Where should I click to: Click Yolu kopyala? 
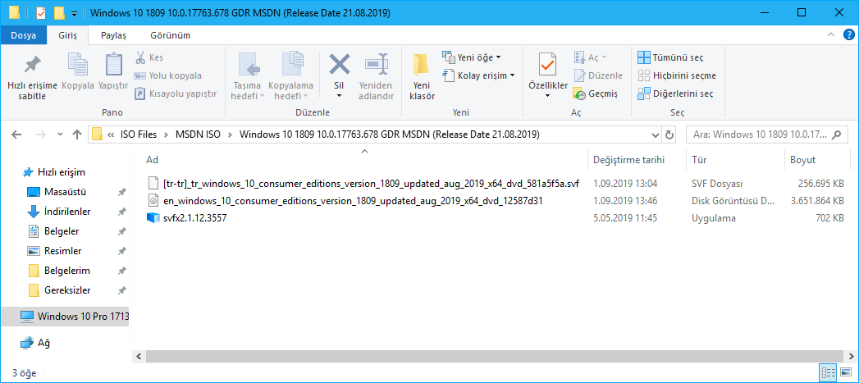168,75
